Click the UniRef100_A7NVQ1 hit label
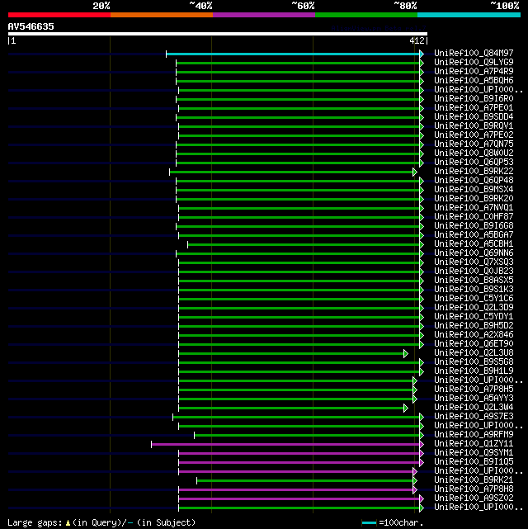Viewport: 528px width, 529px height. tap(474, 208)
